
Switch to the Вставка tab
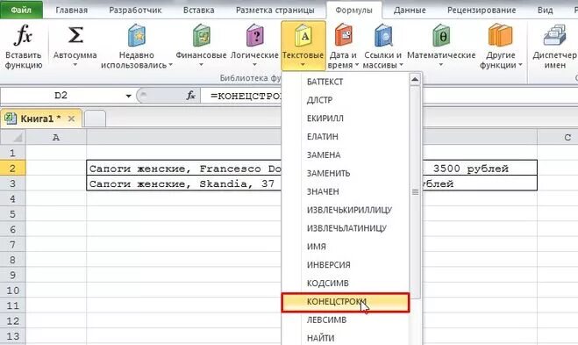(199, 10)
